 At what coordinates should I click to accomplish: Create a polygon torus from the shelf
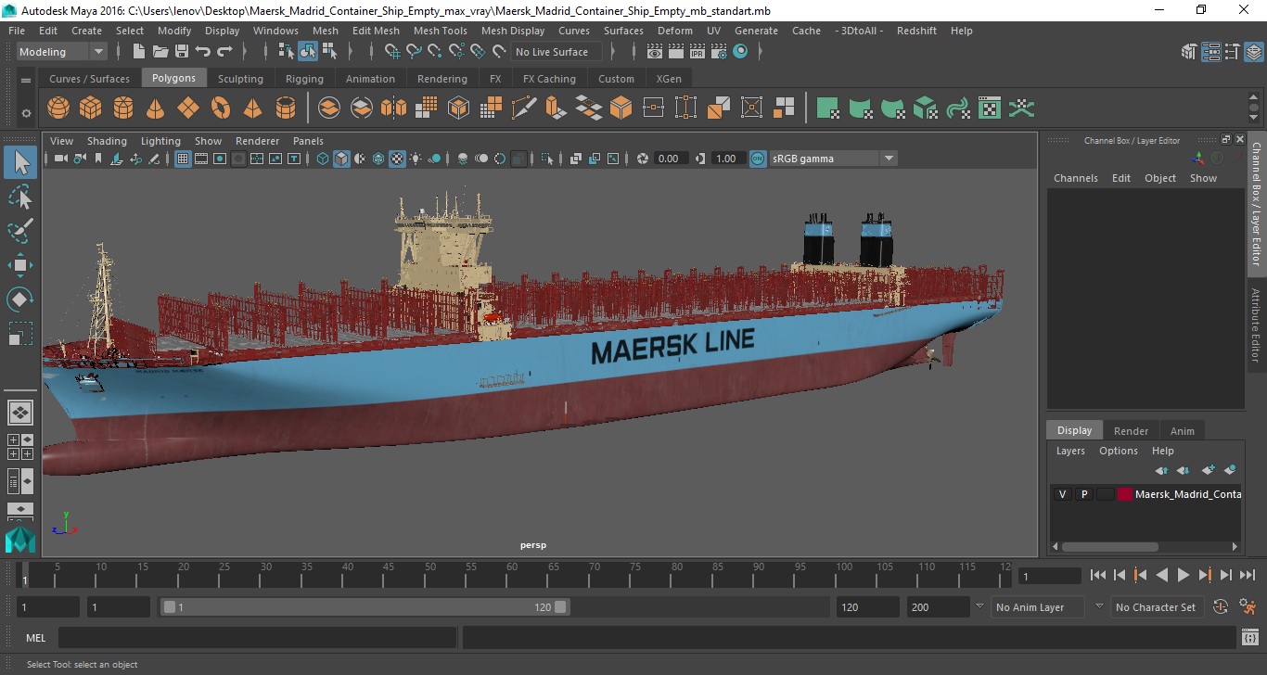[221, 108]
